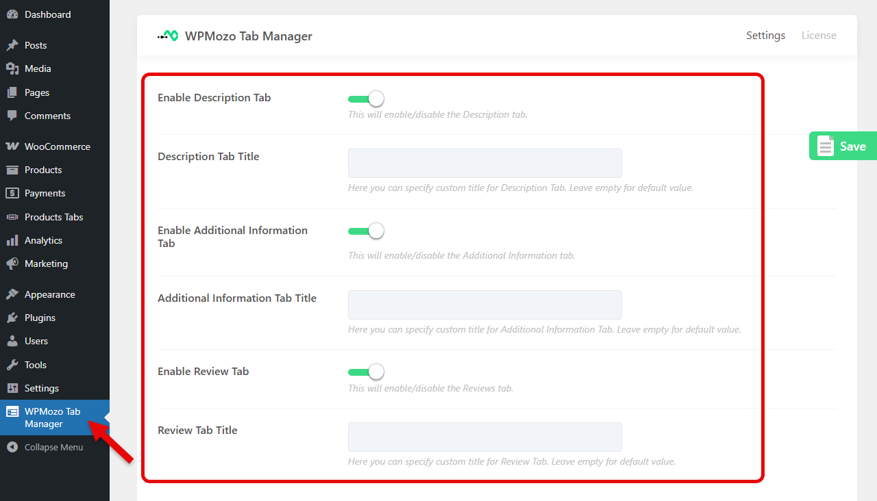
Task: Click the Media icon in sidebar
Action: (12, 68)
